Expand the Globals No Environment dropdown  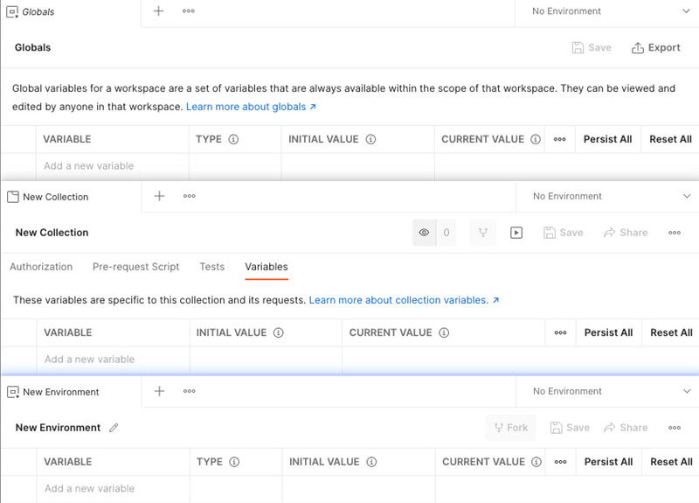(685, 11)
